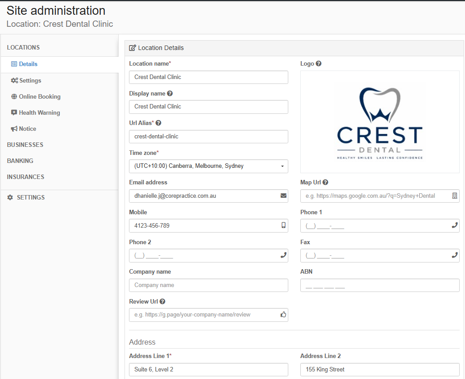Expand the BUSINESSES section in sidebar
This screenshot has height=379, width=465.
pos(25,145)
